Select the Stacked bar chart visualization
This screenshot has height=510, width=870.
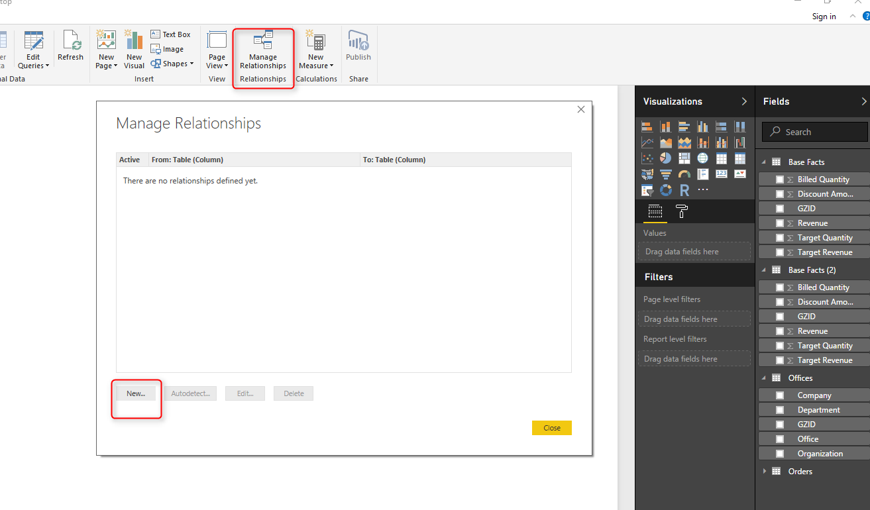647,126
